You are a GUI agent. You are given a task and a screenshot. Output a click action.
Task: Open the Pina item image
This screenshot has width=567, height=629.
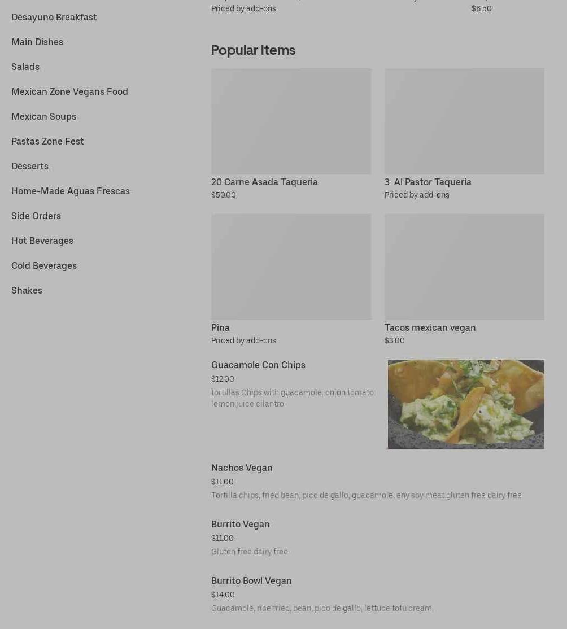tap(291, 267)
